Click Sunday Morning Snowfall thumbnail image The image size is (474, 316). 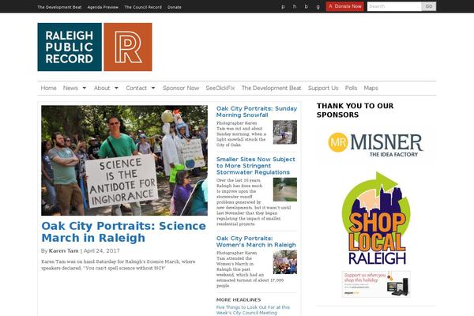coord(285,132)
